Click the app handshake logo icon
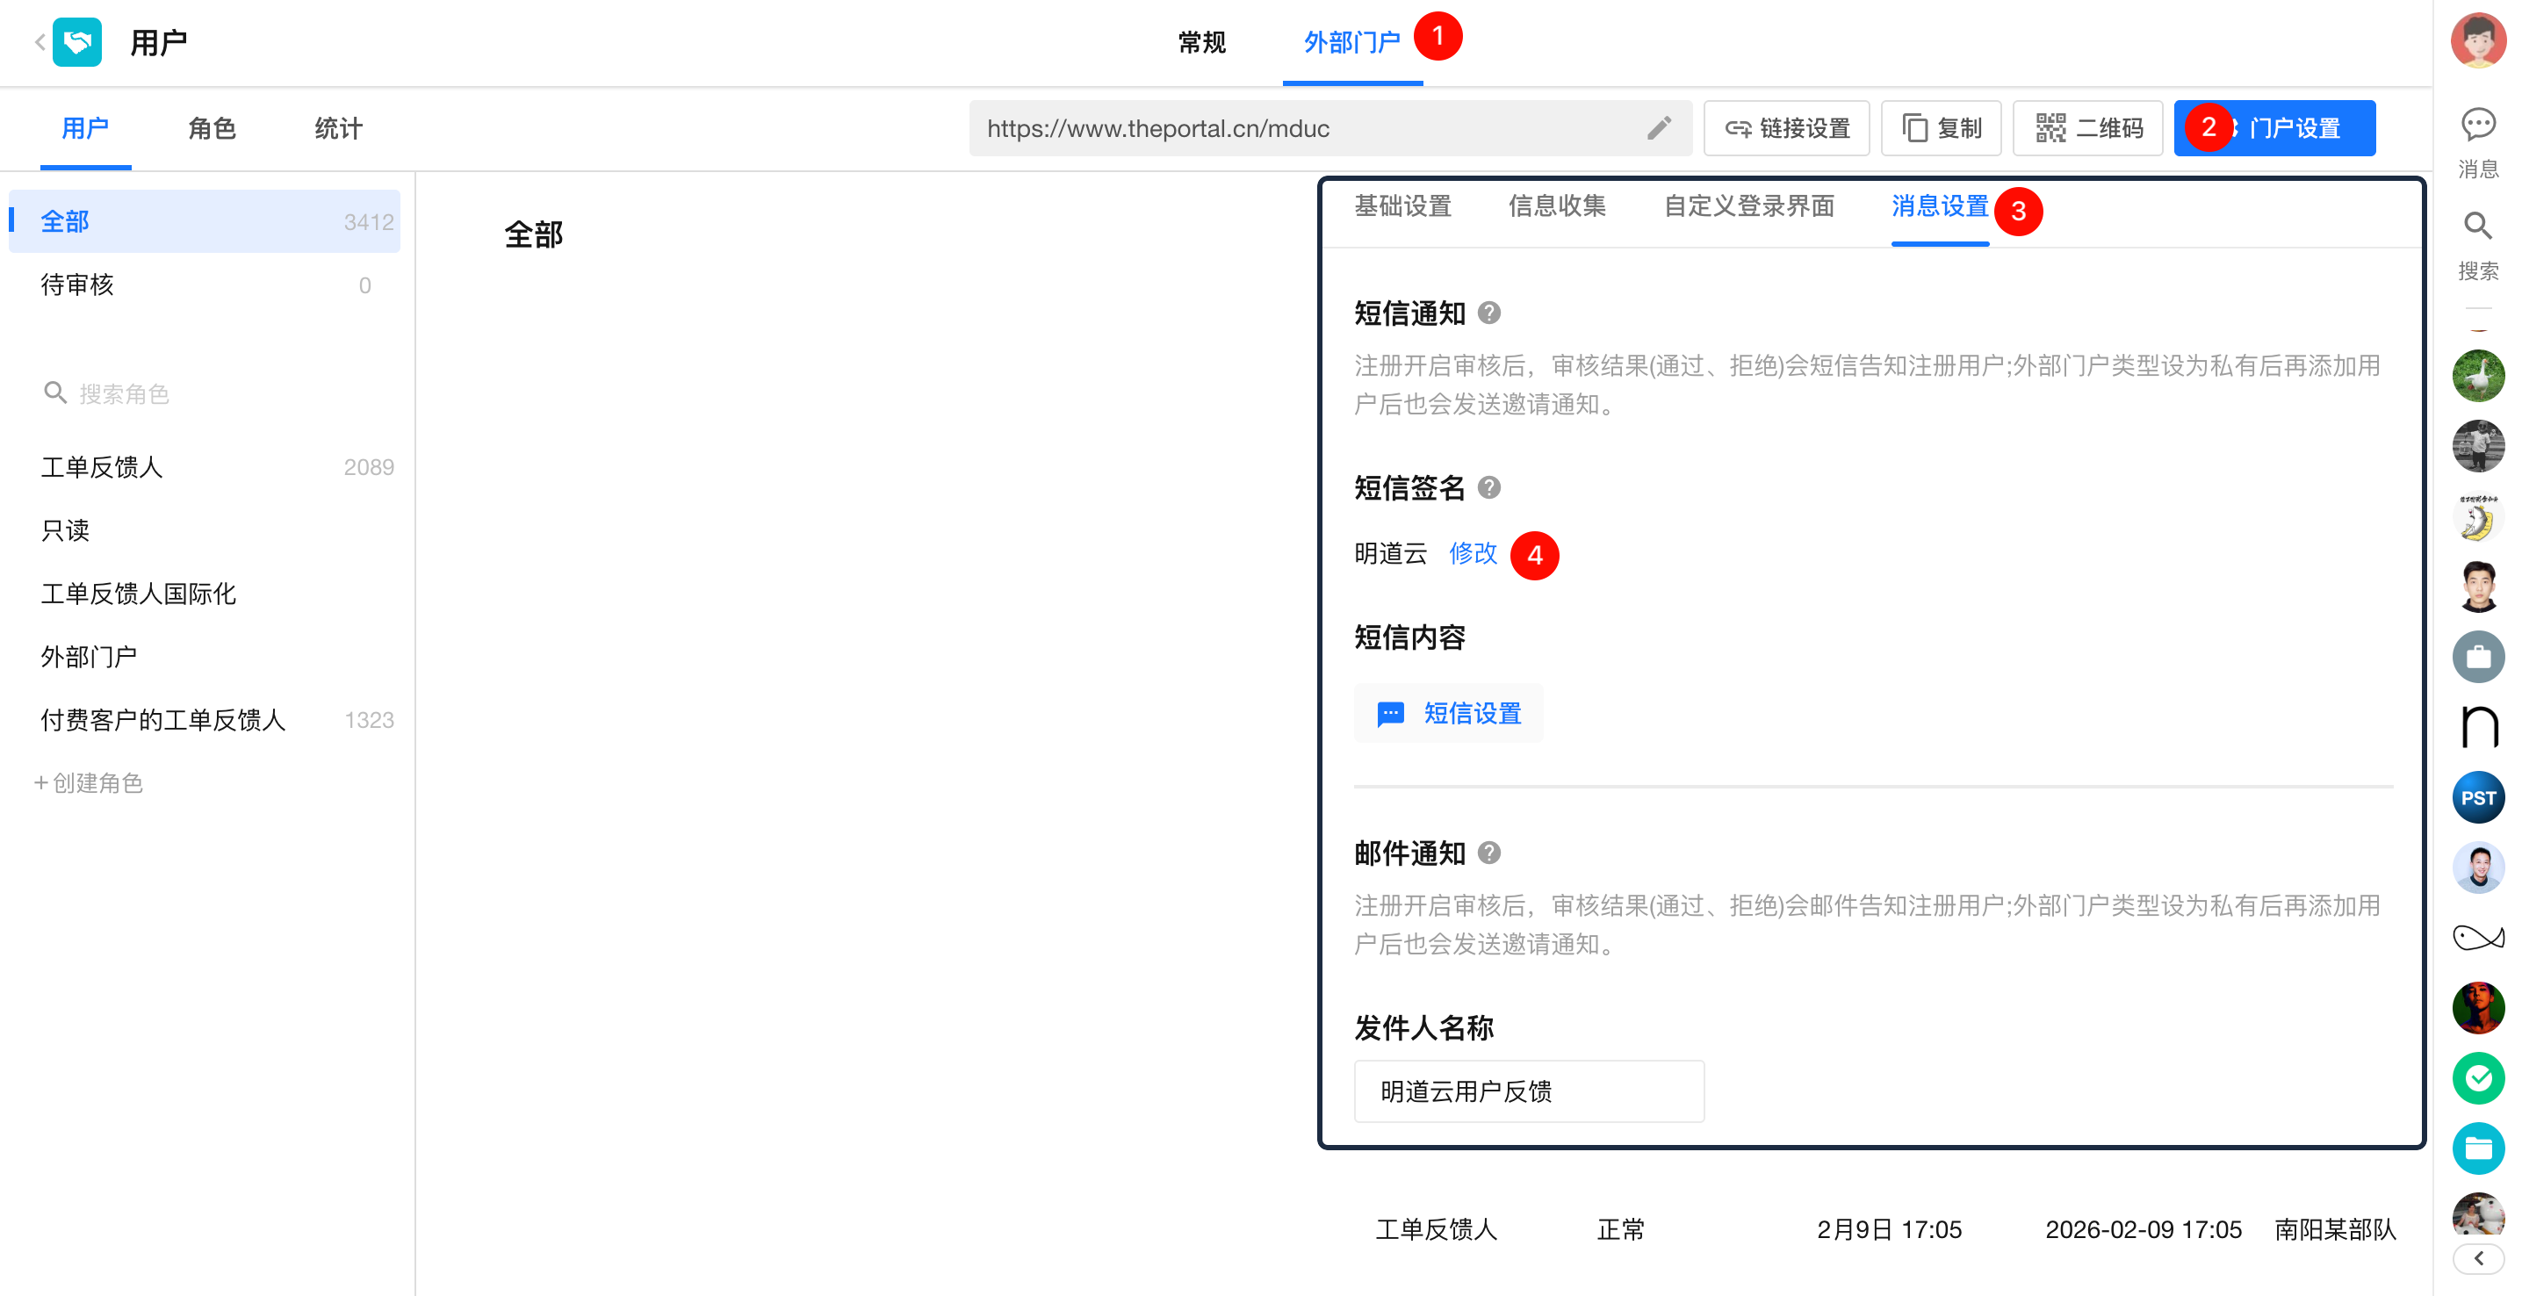Image resolution: width=2522 pixels, height=1296 pixels. [77, 42]
